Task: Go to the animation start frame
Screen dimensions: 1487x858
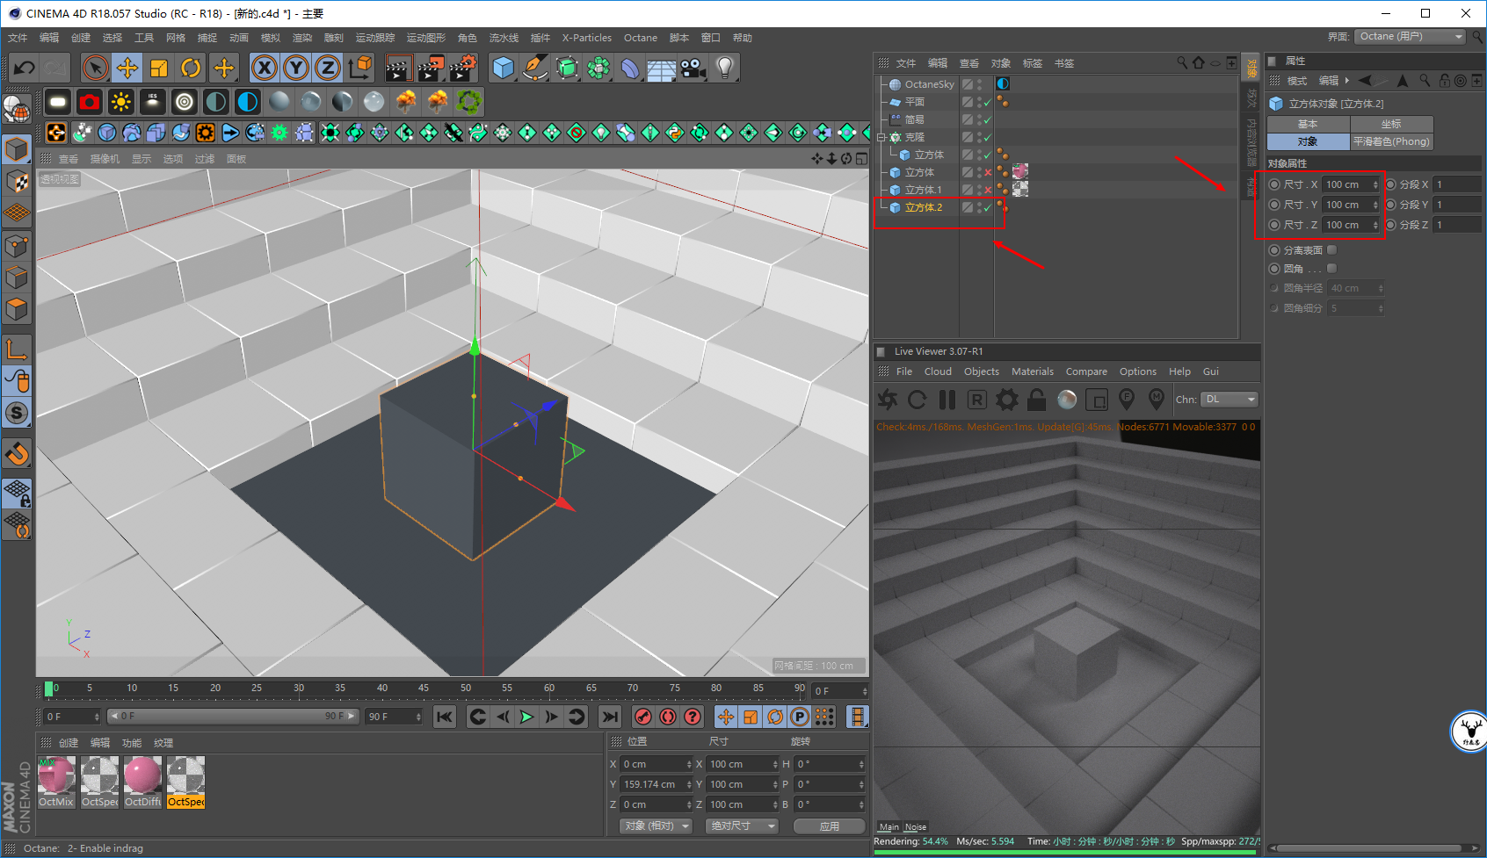Action: (445, 717)
